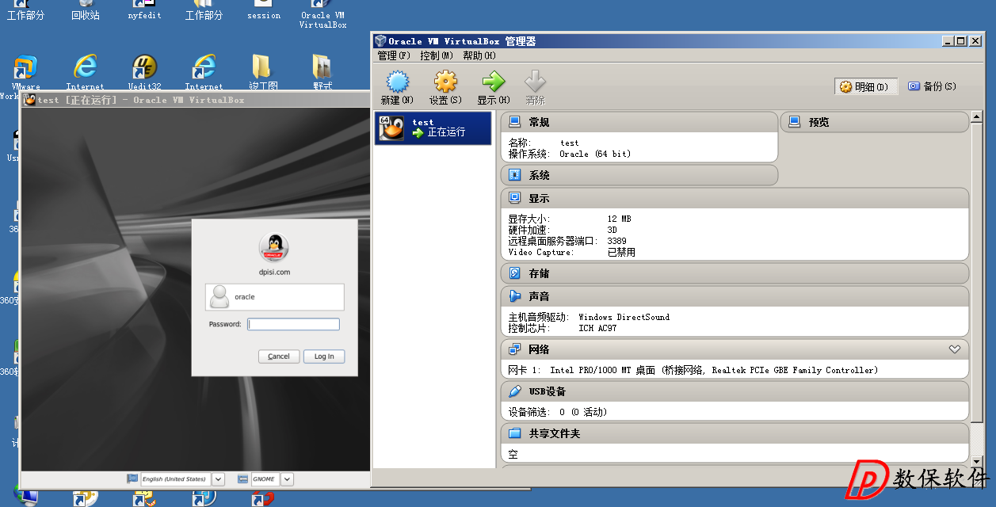Select the oracle user entry
Image resolution: width=996 pixels, height=507 pixels.
275,297
